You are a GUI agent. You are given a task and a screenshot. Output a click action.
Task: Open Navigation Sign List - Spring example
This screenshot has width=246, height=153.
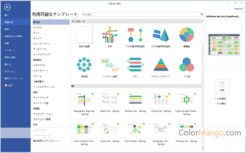click(84, 99)
